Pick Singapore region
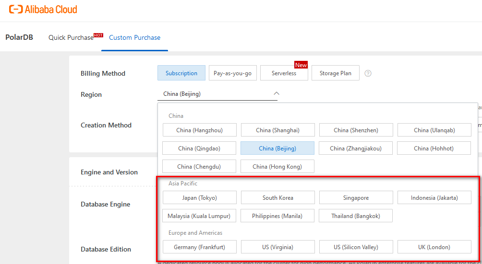 click(356, 198)
